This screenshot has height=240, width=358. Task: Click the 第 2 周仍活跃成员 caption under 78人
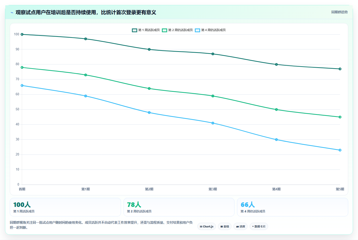(139, 211)
